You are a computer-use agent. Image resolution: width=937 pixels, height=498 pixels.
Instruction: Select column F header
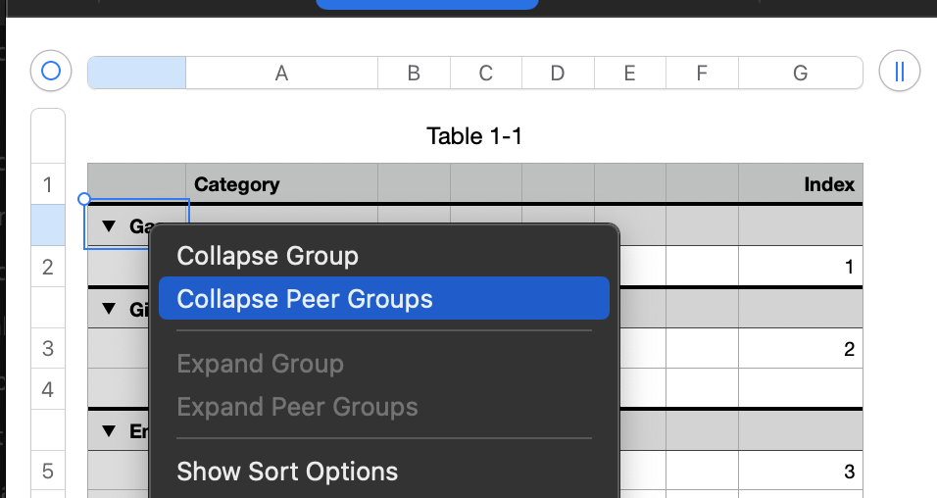pos(702,73)
